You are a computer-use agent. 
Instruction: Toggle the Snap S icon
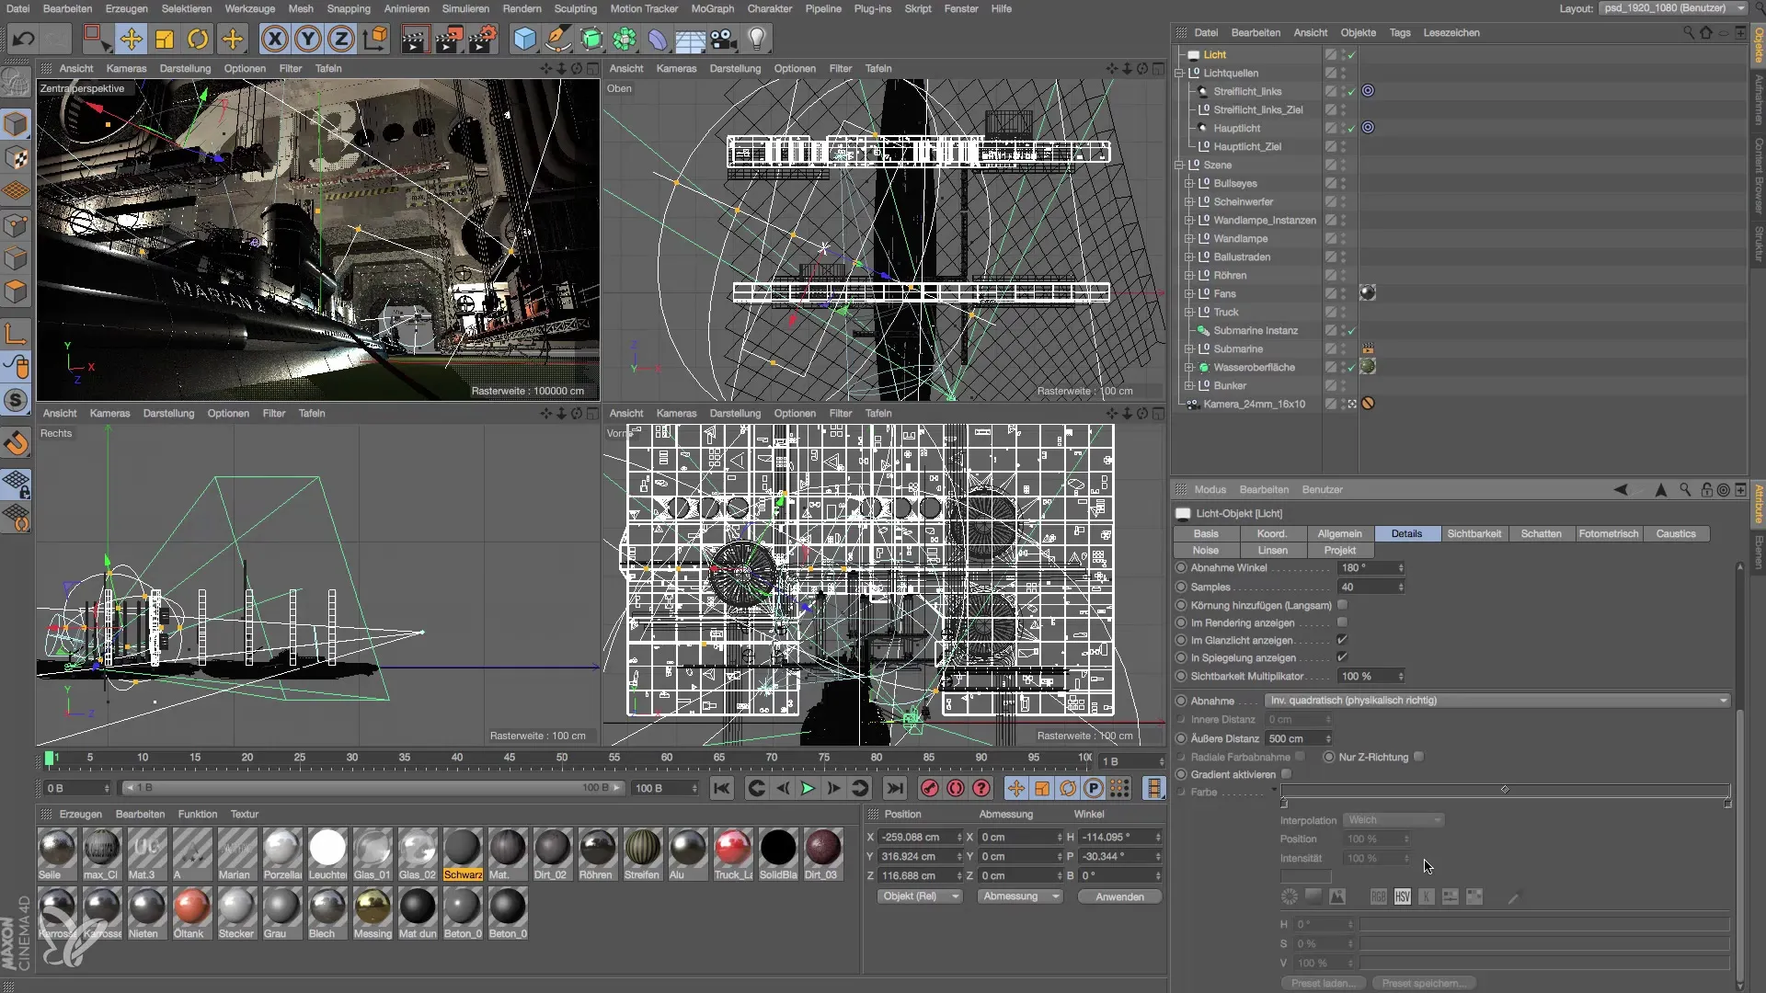click(x=16, y=400)
